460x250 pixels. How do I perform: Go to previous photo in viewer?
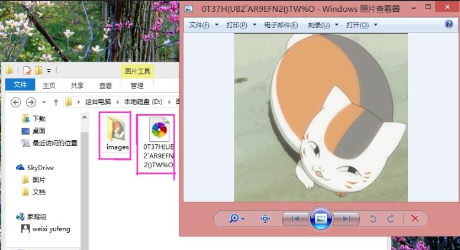(x=295, y=219)
